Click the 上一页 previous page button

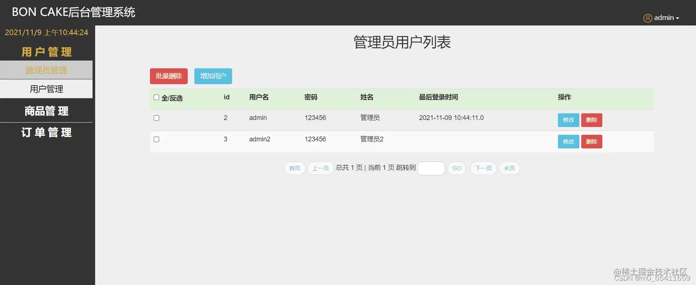pos(320,168)
